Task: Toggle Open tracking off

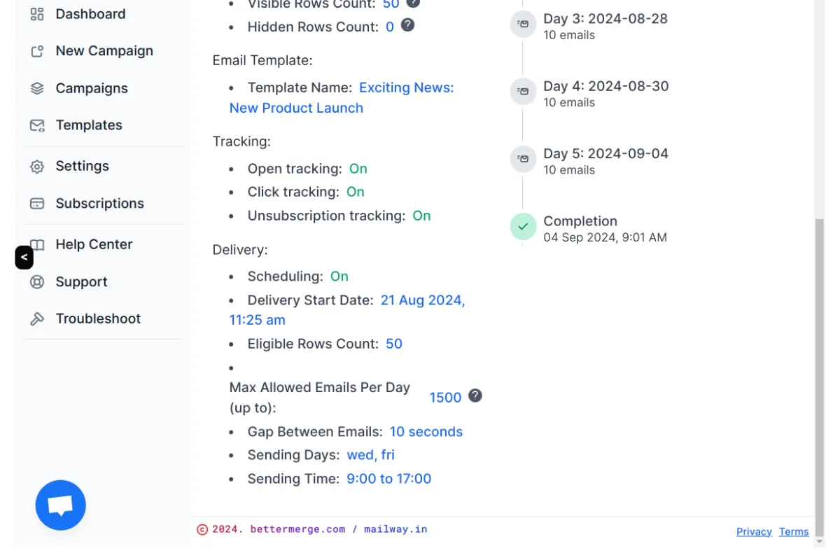Action: (x=358, y=168)
